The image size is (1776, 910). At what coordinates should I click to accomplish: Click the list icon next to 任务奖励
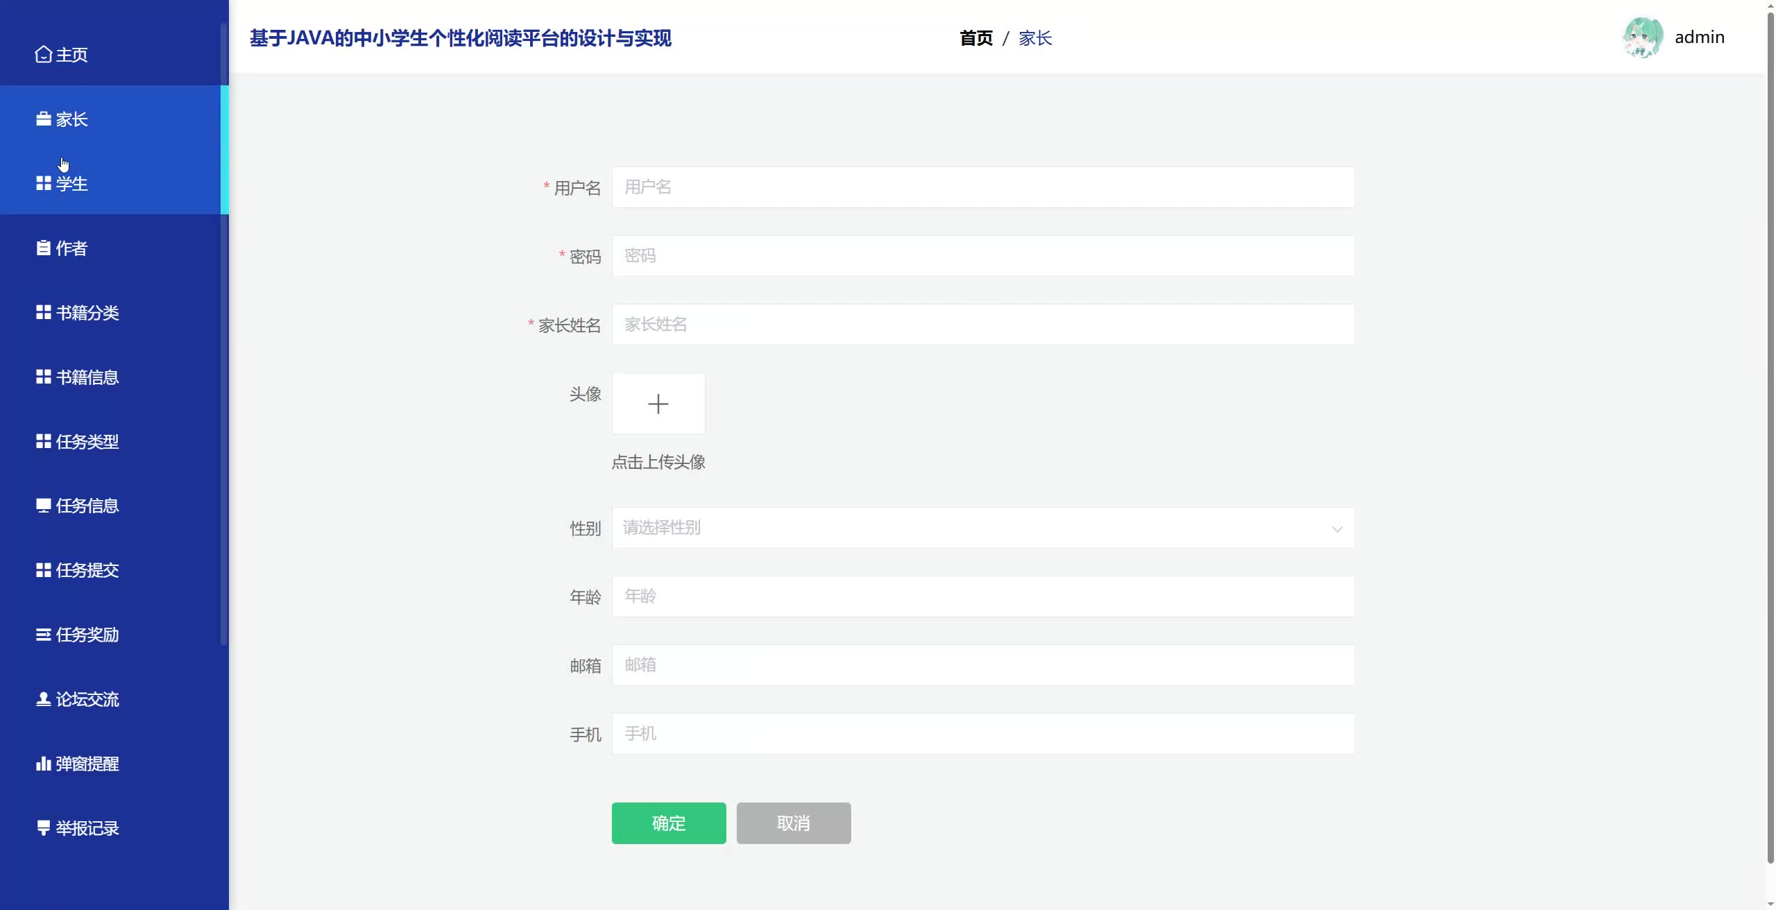coord(43,635)
